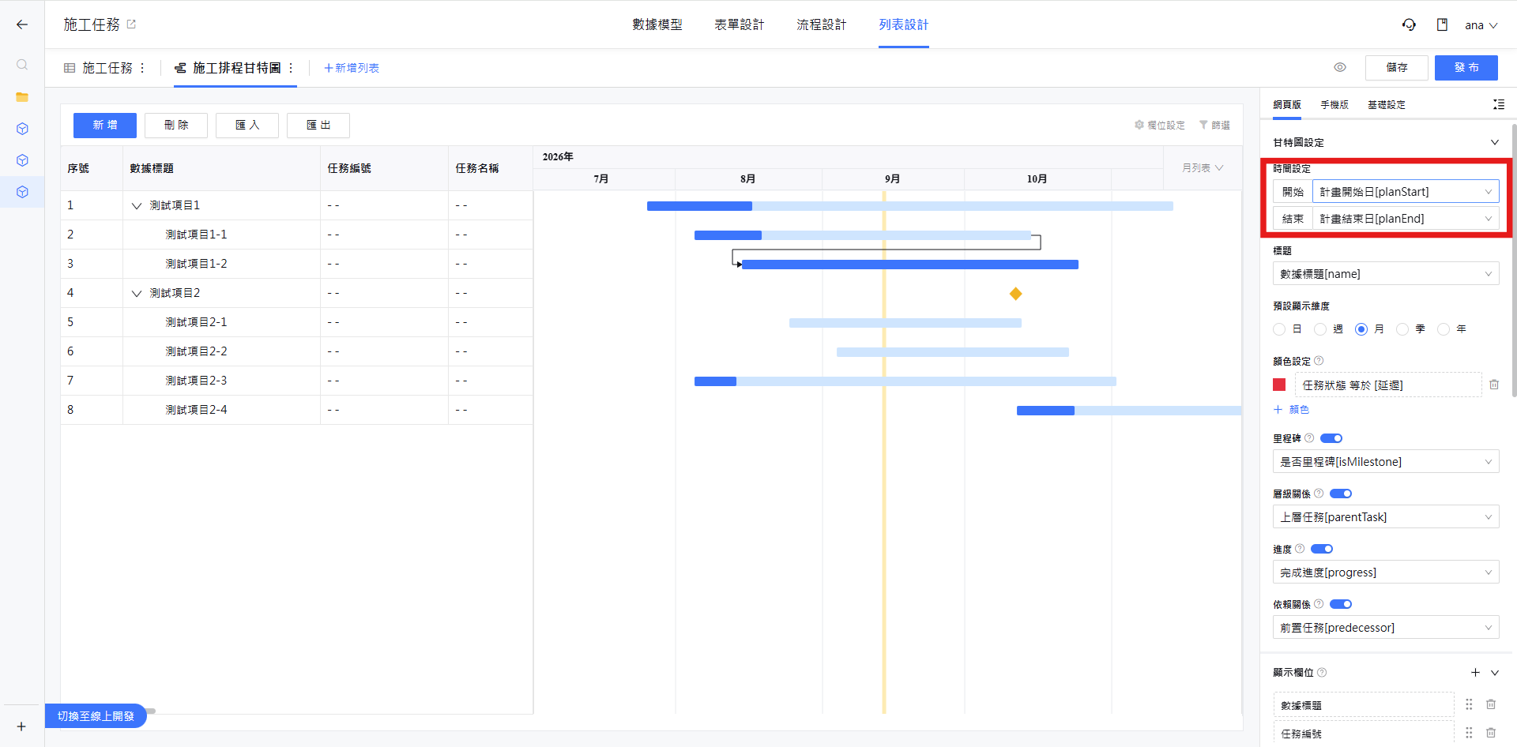Open the support headset icon
The width and height of the screenshot is (1517, 747).
point(1409,24)
